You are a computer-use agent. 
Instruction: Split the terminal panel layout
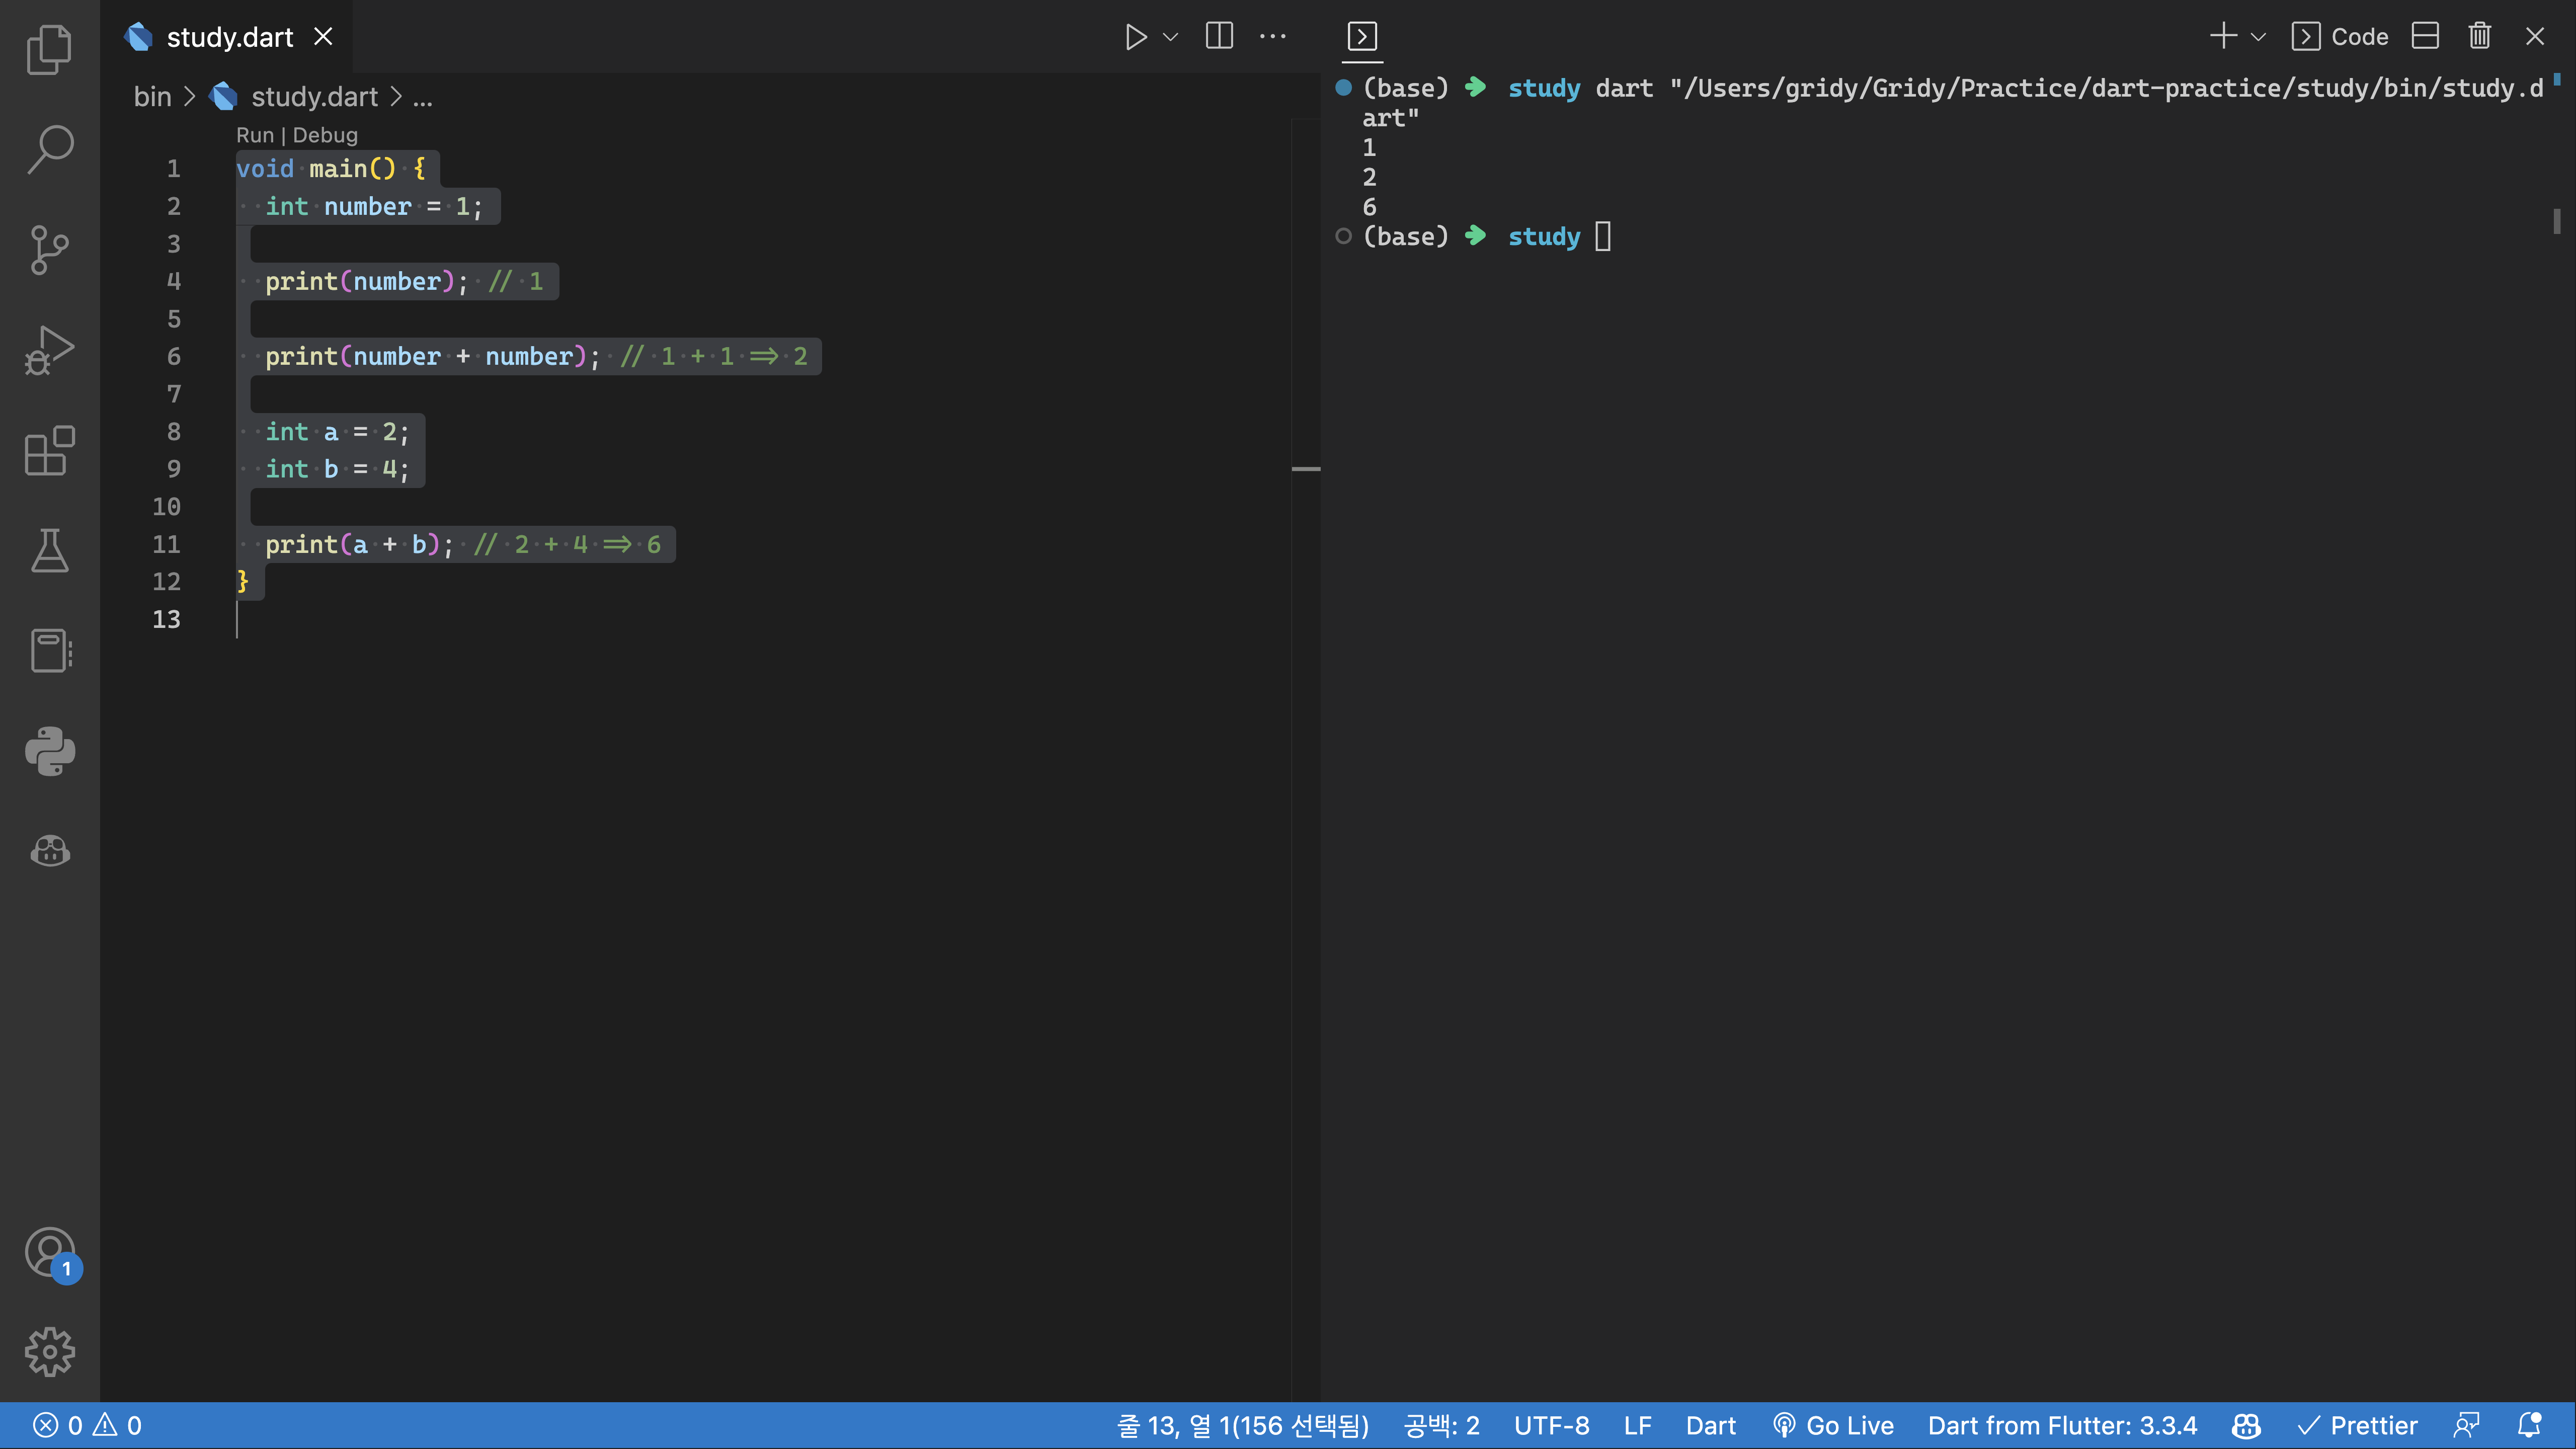pyautogui.click(x=2425, y=37)
